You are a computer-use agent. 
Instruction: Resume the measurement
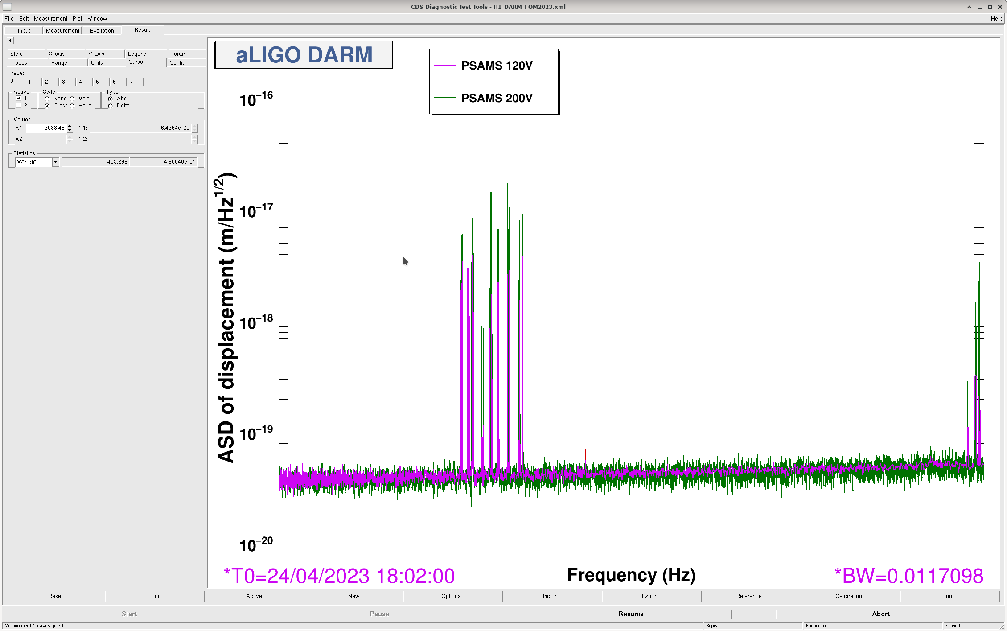(629, 615)
